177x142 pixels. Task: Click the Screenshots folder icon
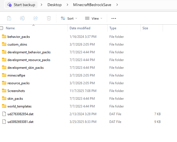(x=4, y=91)
